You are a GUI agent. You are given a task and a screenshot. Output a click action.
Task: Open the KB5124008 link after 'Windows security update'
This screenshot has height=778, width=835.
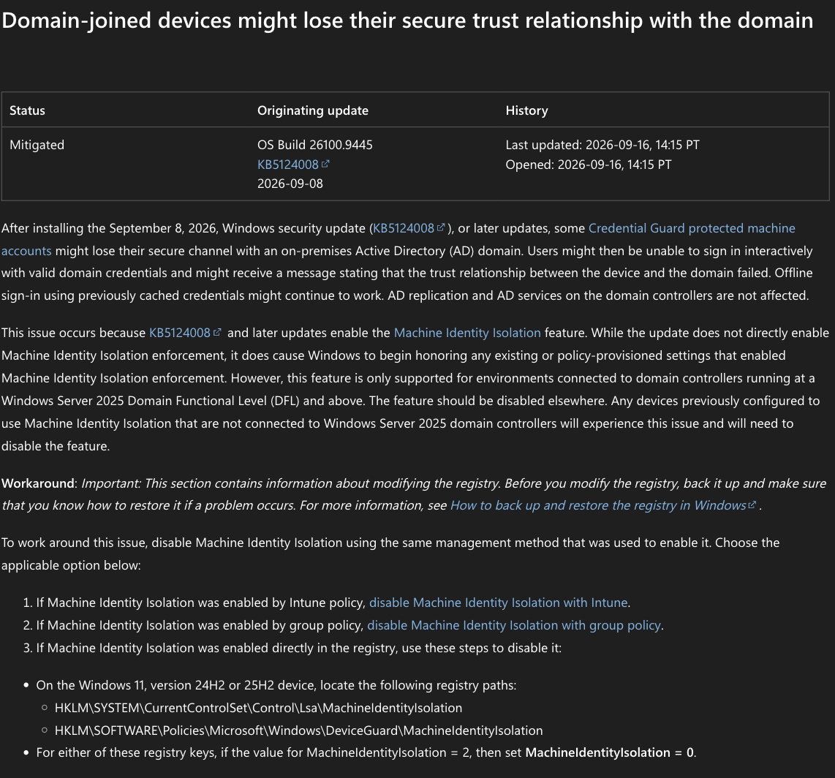[x=403, y=228]
